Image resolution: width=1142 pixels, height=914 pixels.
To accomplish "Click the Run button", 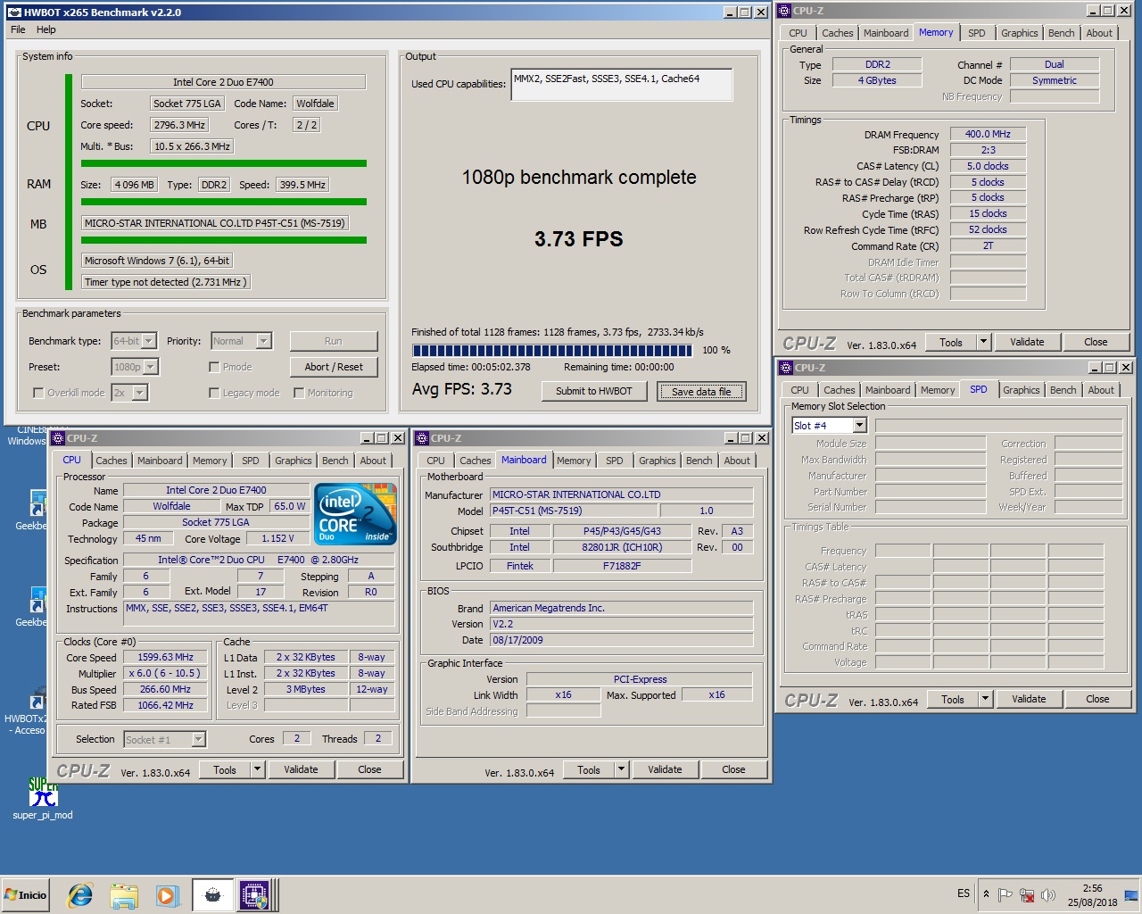I will click(x=334, y=341).
